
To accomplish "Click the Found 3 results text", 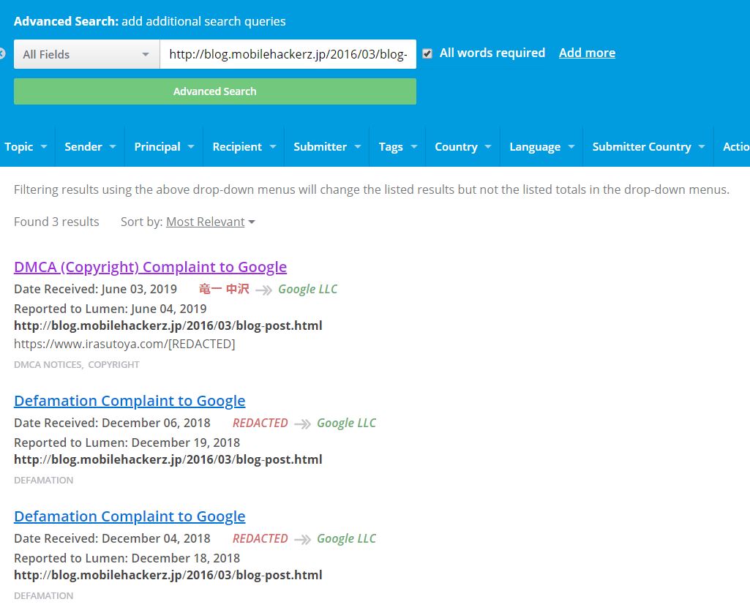I will point(56,222).
